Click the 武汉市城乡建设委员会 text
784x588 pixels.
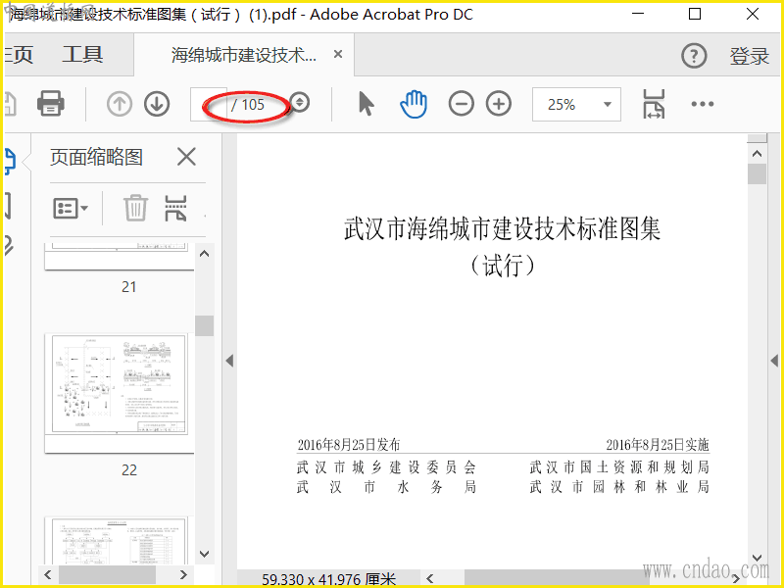click(x=386, y=467)
